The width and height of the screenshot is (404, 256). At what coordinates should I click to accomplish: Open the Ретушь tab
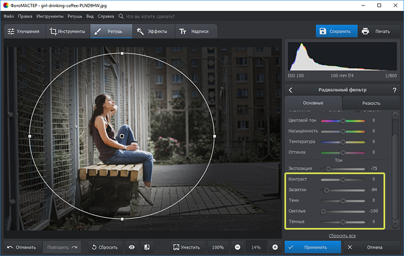click(x=110, y=31)
